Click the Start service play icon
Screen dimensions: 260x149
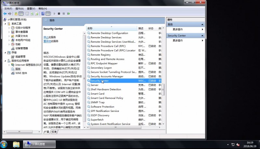click(54, 14)
